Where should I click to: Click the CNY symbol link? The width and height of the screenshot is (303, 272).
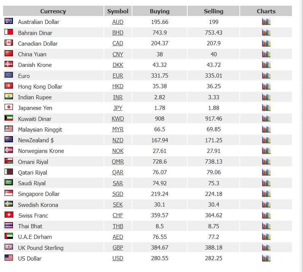point(118,54)
